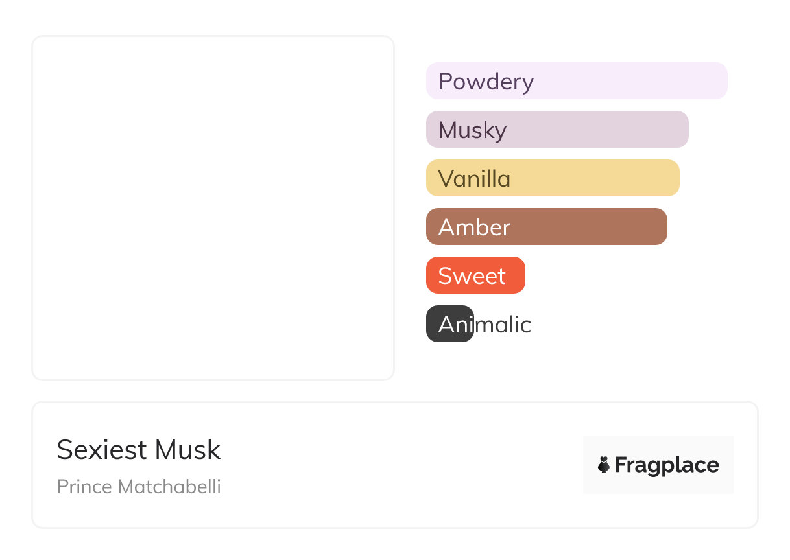Click the "Musky" text label

pyautogui.click(x=472, y=130)
